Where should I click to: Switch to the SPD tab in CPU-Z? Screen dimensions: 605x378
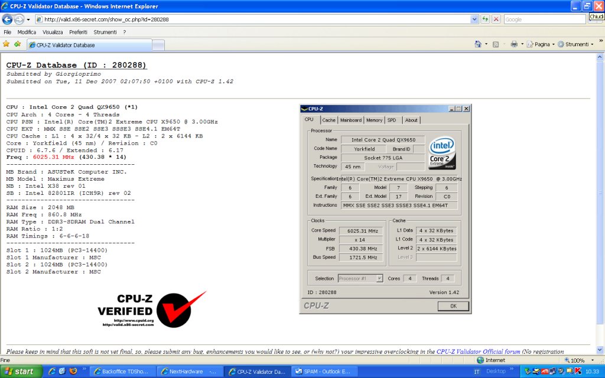pos(392,120)
